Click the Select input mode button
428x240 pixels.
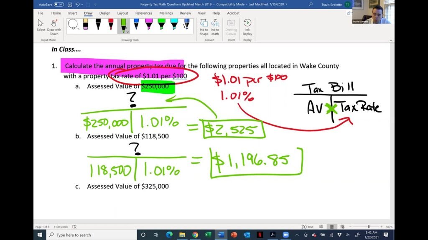click(41, 26)
